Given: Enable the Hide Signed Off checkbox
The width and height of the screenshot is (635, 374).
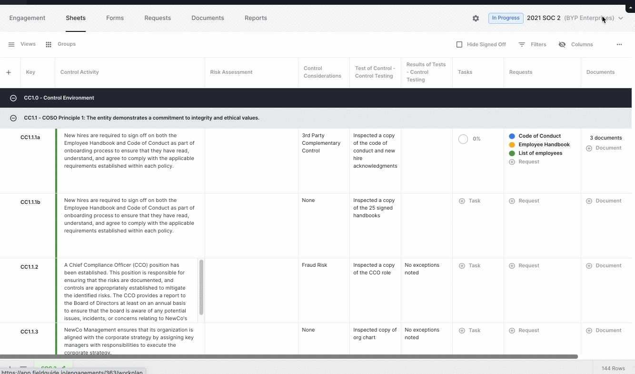Looking at the screenshot, I should [x=459, y=44].
